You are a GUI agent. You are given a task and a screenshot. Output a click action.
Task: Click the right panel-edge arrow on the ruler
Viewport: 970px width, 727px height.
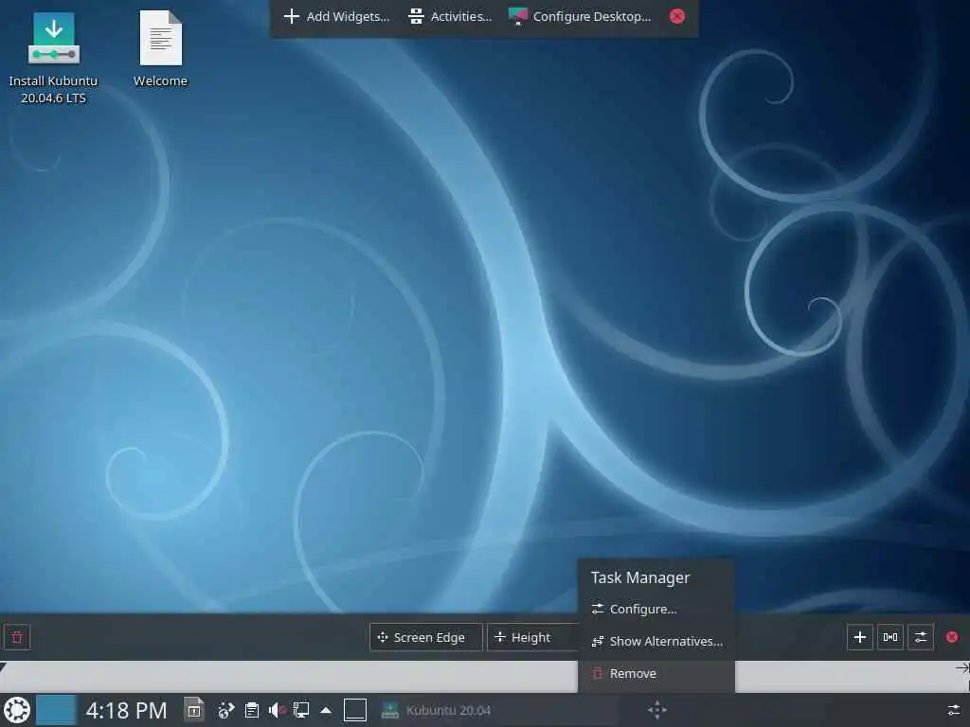coord(962,667)
